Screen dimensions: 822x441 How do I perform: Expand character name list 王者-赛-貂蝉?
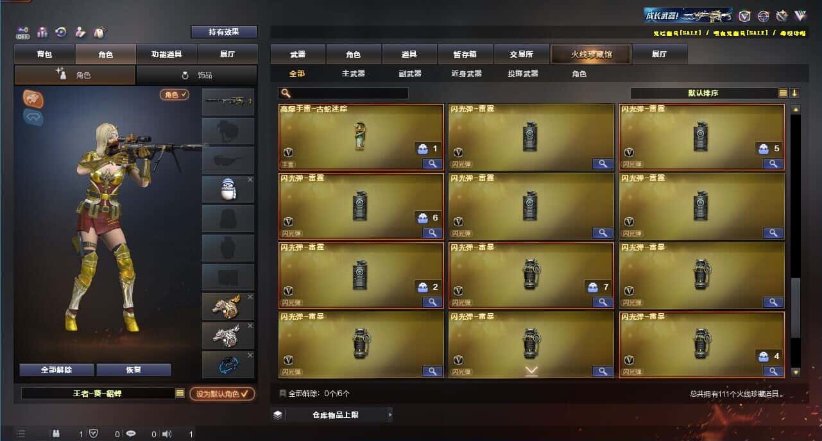coord(180,393)
